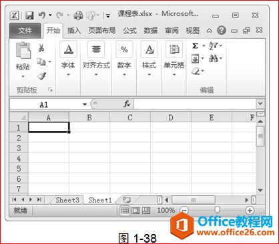The width and height of the screenshot is (279, 244).
Task: Expand the formula bar chevron
Action: click(x=260, y=104)
